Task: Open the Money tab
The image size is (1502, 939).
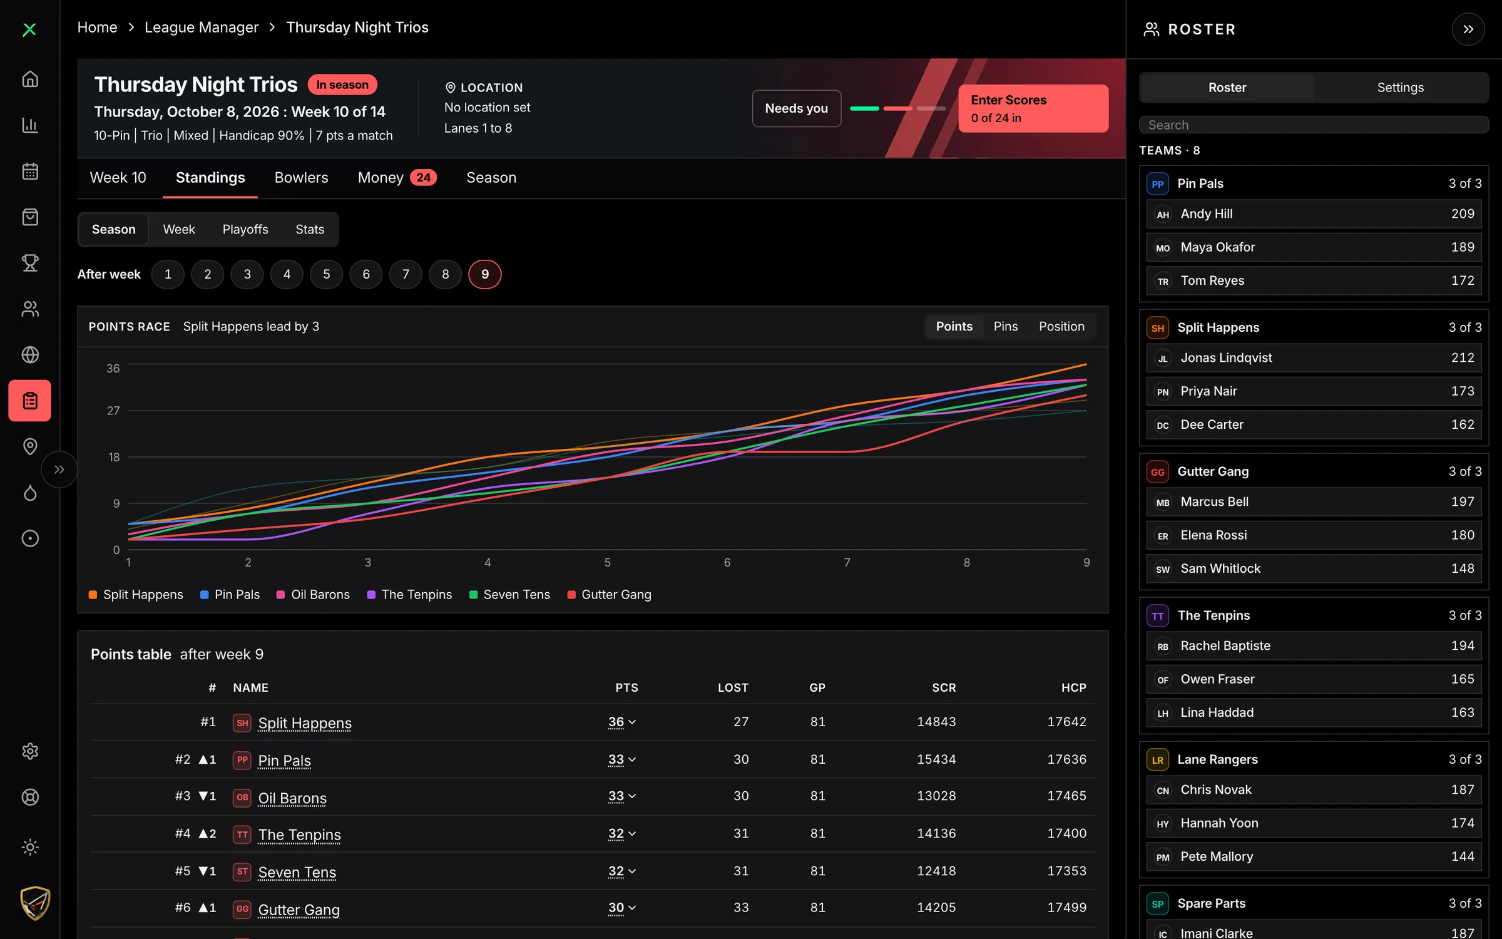Action: (x=397, y=178)
